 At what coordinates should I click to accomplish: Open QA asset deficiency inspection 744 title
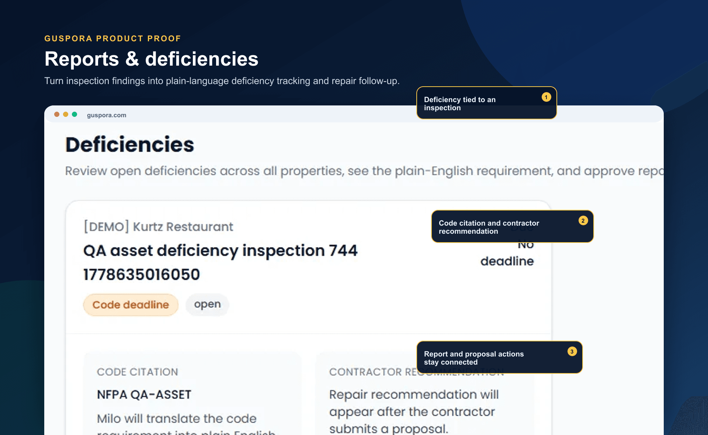pyautogui.click(x=221, y=262)
